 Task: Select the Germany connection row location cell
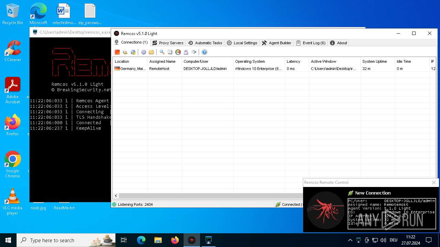point(130,69)
